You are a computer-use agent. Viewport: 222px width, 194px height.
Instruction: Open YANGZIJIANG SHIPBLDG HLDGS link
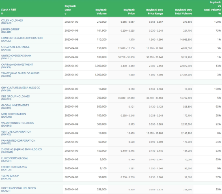(x=20, y=73)
